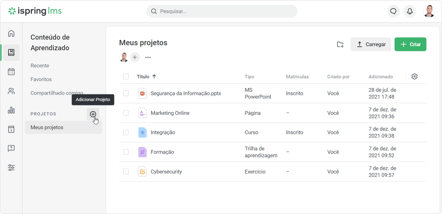Image resolution: width=442 pixels, height=214 pixels.
Task: Open table column settings gear
Action: point(415,76)
